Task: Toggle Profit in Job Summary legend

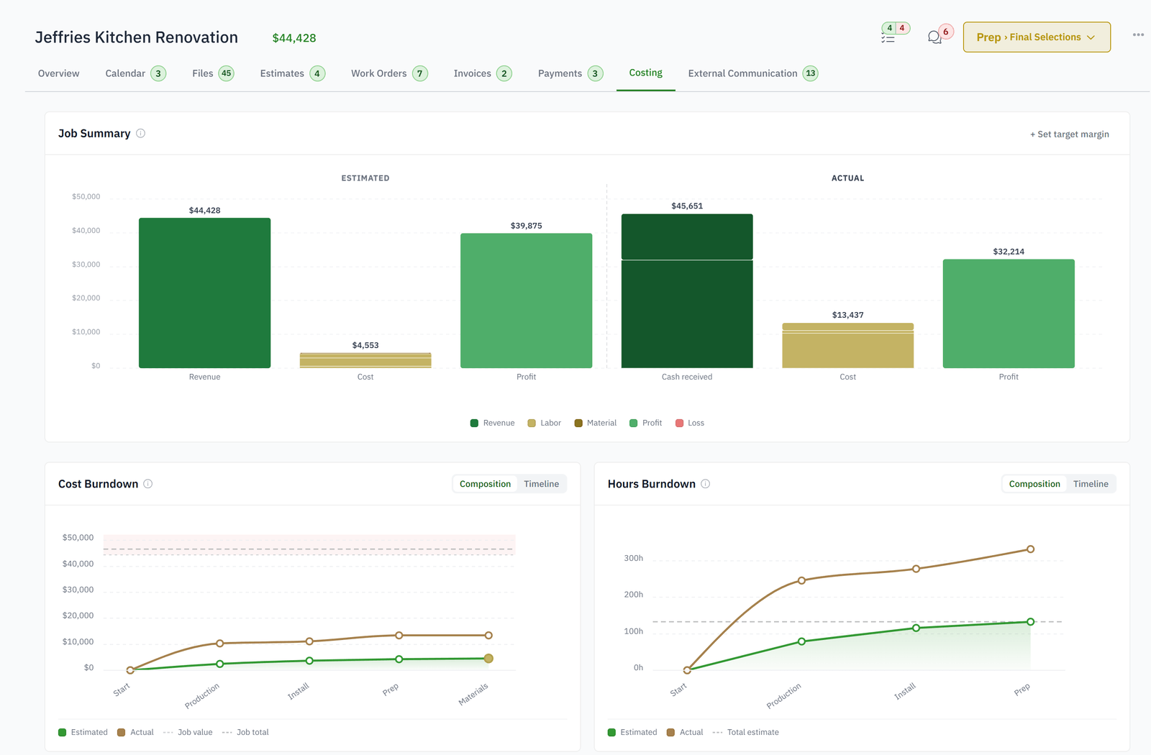Action: click(646, 423)
